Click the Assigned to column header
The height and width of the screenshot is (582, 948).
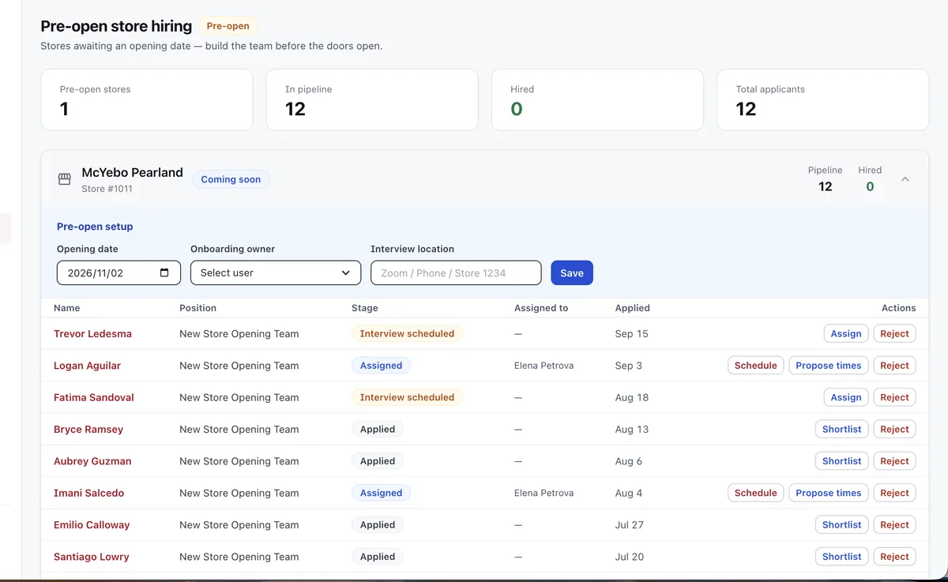[541, 308]
